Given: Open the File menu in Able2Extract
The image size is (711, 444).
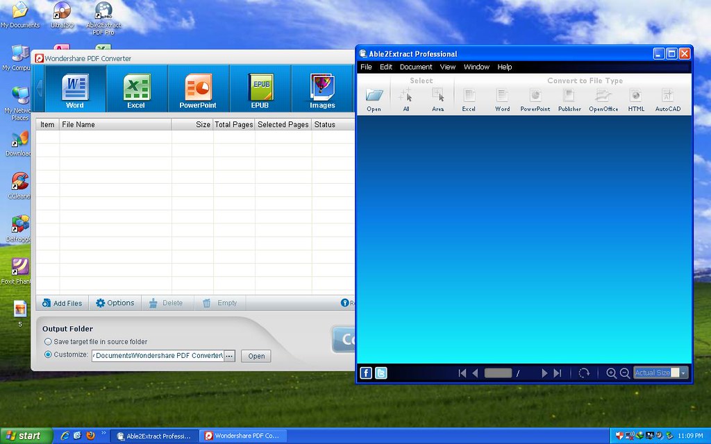Looking at the screenshot, I should pyautogui.click(x=366, y=67).
